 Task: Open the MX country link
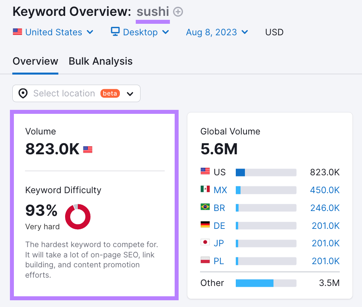pyautogui.click(x=220, y=190)
